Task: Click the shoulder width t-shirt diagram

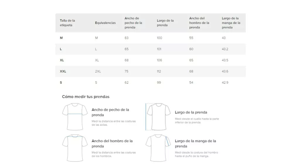Action: [75, 148]
